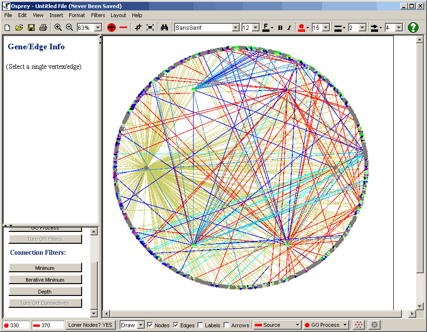Print the graph using the printer icon

point(43,28)
